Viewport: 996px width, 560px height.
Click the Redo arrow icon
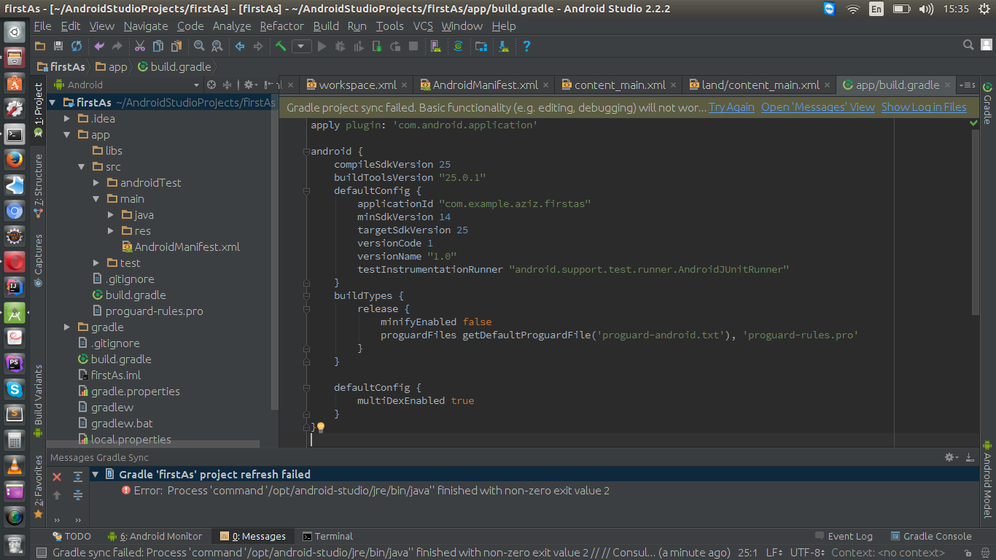117,46
